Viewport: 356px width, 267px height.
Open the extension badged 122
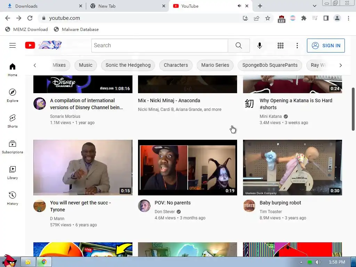[281, 19]
